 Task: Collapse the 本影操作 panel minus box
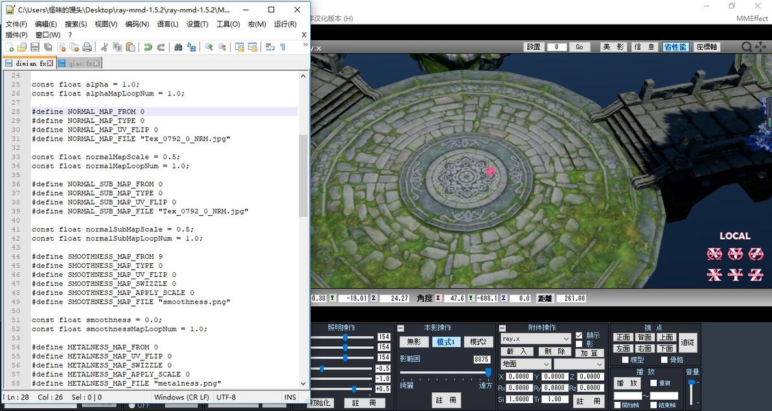[401, 328]
